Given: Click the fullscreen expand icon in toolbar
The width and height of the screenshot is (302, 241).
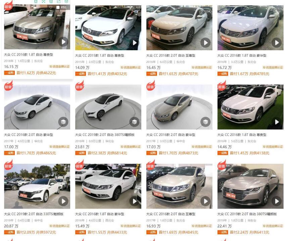Looking at the screenshot, I should (43, 1).
